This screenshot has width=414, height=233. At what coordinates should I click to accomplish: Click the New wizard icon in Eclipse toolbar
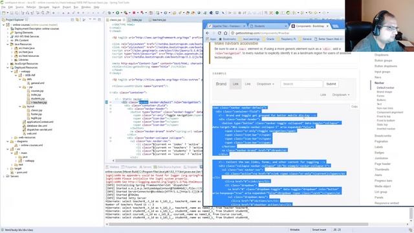pos(4,13)
